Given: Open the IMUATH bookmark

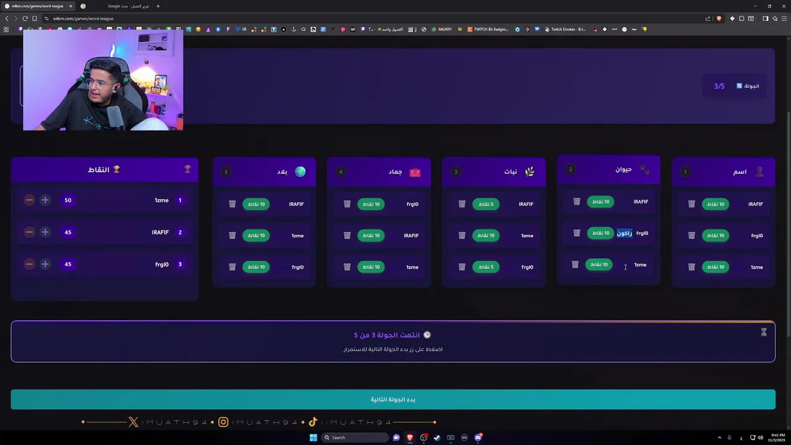Looking at the screenshot, I should [441, 29].
